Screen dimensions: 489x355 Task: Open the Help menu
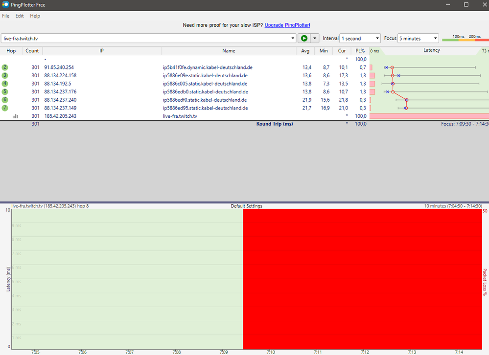point(35,16)
